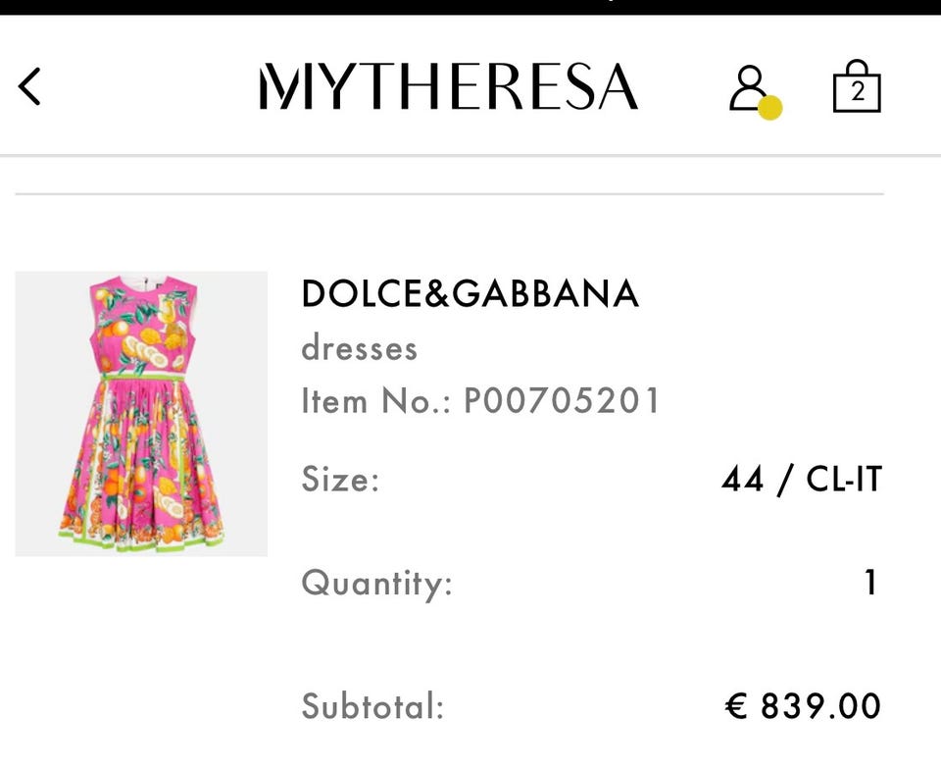
Task: Open the shopping bag icon
Action: tap(857, 87)
